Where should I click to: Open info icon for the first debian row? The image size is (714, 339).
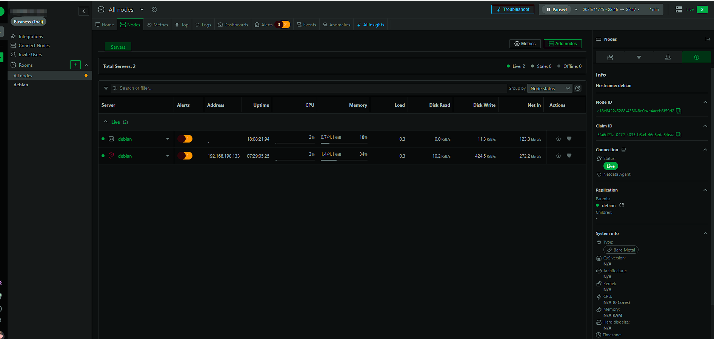559,139
